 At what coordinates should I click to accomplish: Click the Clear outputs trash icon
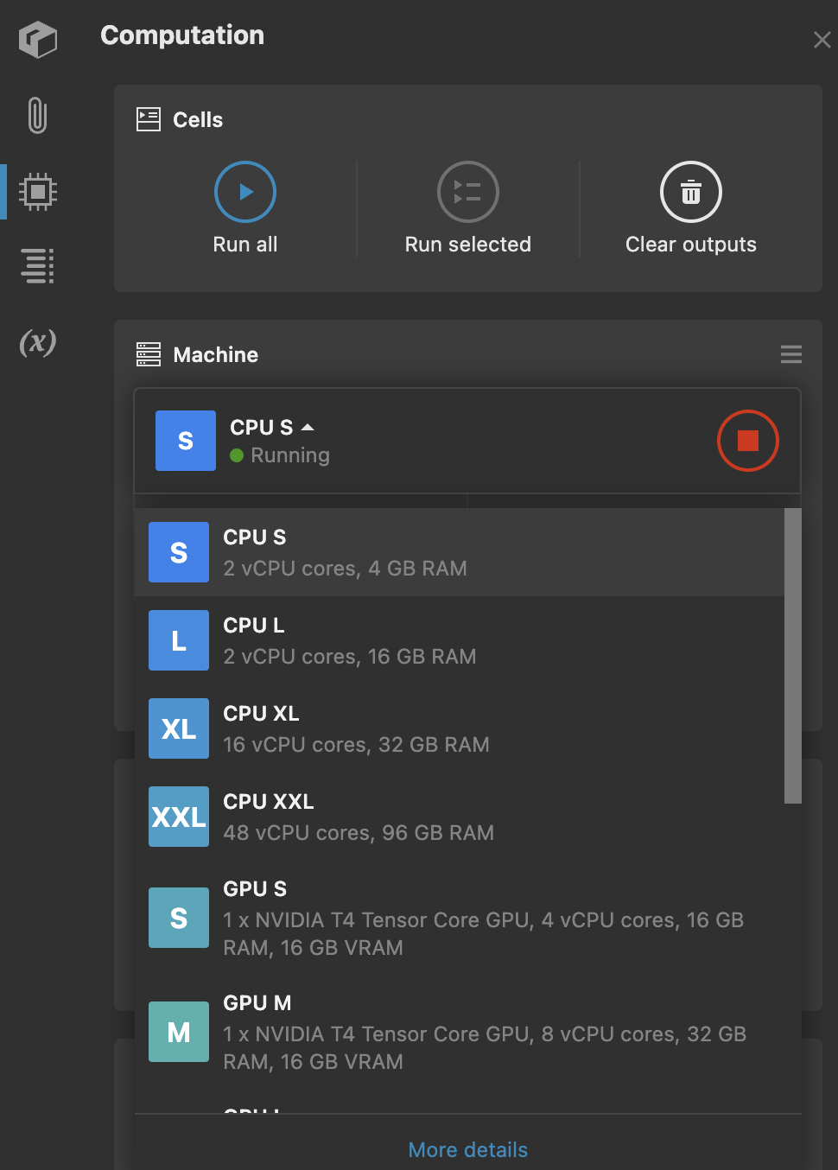pos(690,192)
